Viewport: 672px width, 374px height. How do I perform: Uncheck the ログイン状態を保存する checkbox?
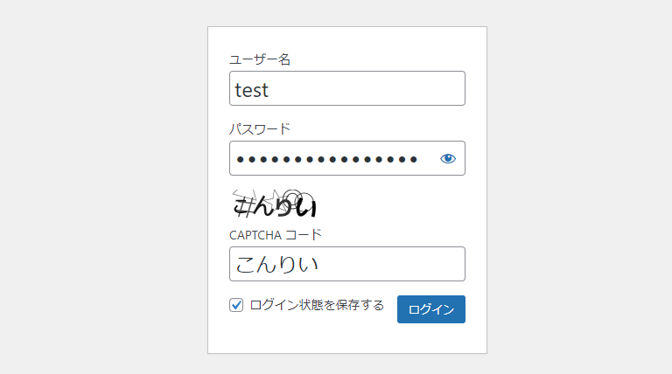tap(236, 305)
